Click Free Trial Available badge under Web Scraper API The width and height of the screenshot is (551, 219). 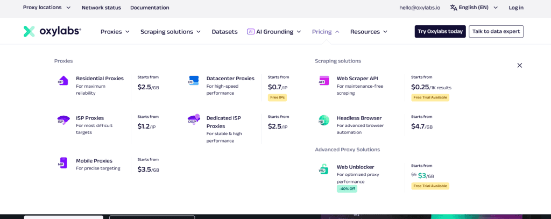point(430,97)
